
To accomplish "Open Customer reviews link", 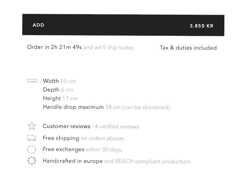I will tap(66, 126).
